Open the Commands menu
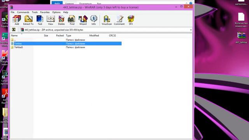This screenshot has width=249, height=140. pyautogui.click(x=23, y=12)
